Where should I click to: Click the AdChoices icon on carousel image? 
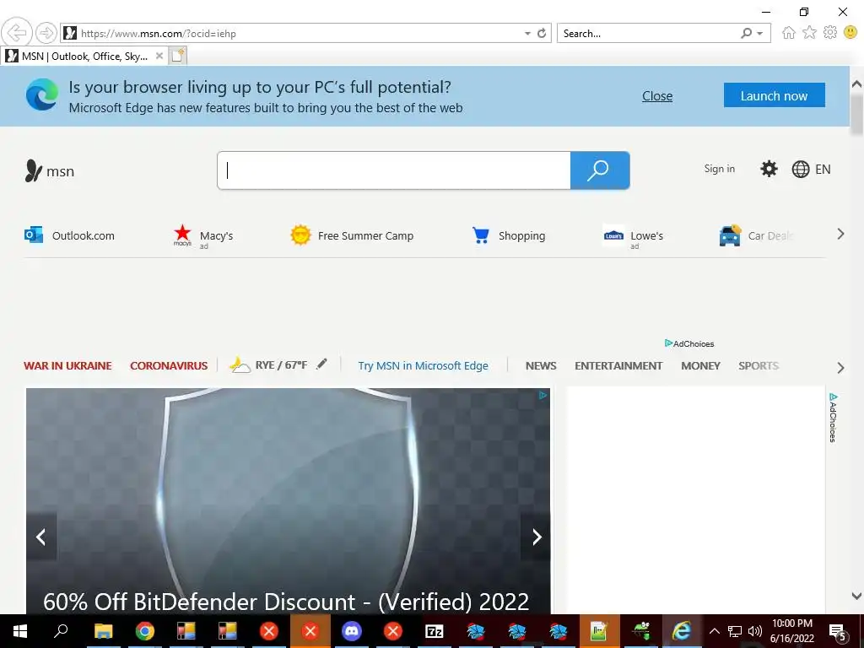pos(543,395)
